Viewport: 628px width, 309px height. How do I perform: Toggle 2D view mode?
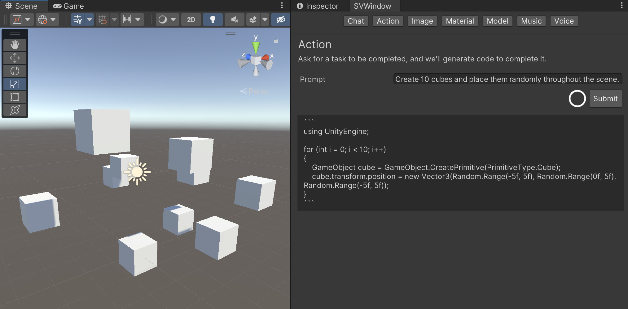pyautogui.click(x=191, y=20)
